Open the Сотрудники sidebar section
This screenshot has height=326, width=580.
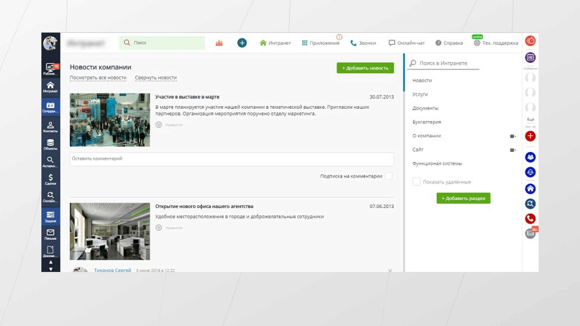pos(50,107)
